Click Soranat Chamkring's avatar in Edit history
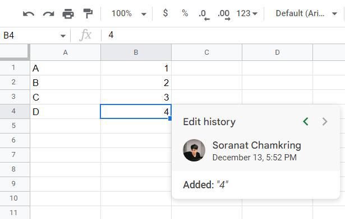The height and width of the screenshot is (219, 345). (x=194, y=150)
